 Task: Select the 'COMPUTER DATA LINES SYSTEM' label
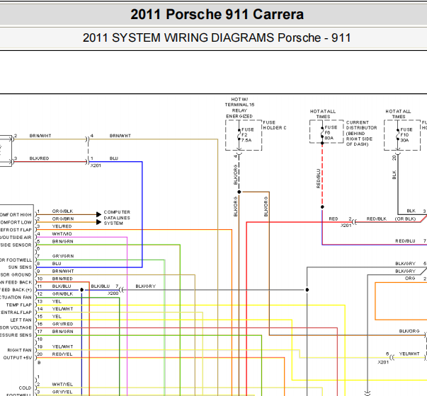[x=117, y=218]
